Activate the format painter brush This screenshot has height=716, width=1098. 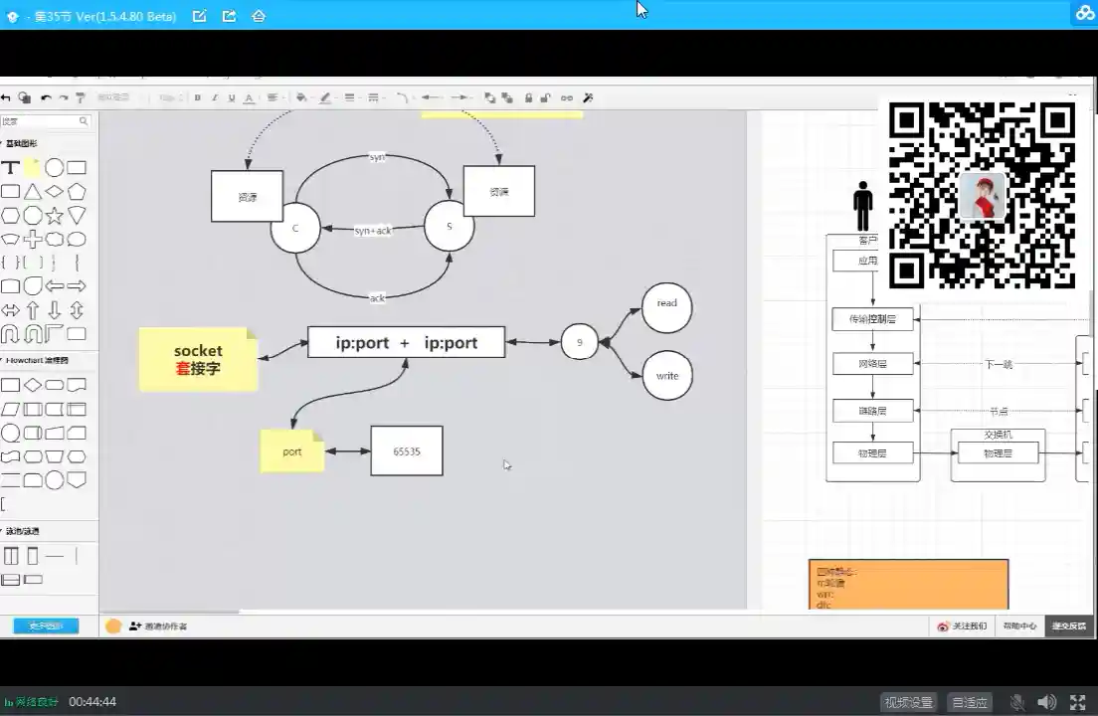coord(80,98)
